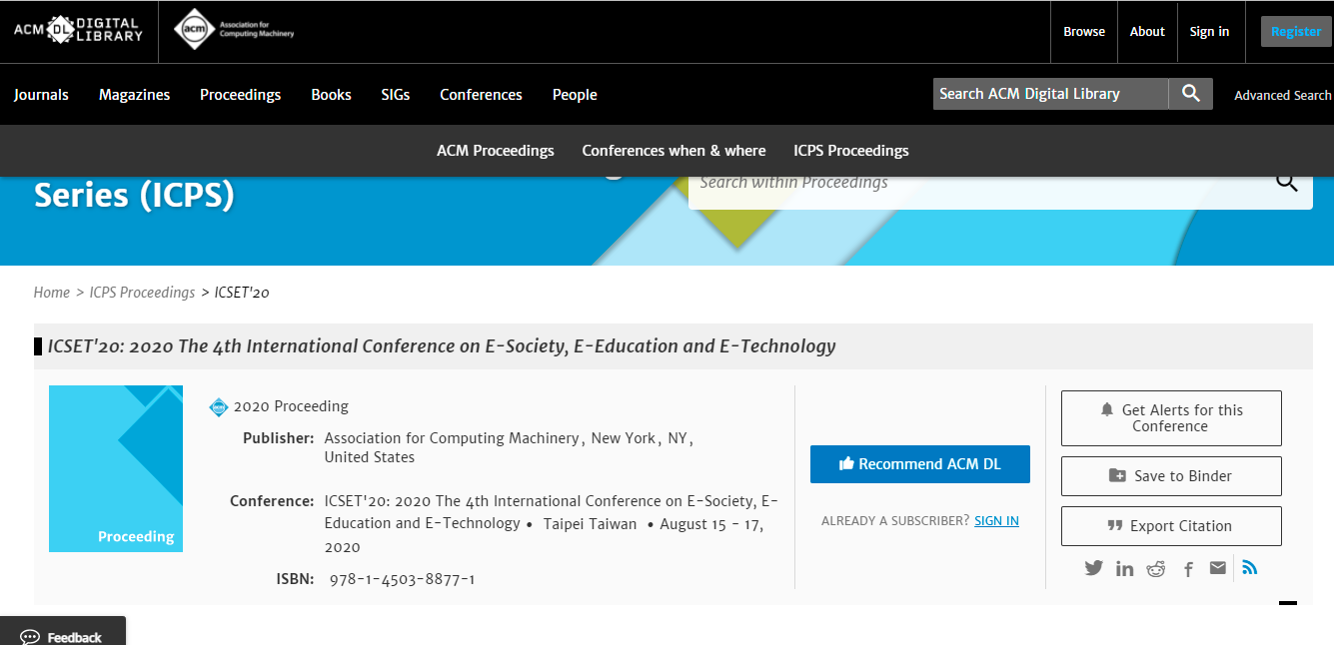Click the ICSET'20 conference title heading
Screen dimensions: 1334x645
[x=442, y=346]
